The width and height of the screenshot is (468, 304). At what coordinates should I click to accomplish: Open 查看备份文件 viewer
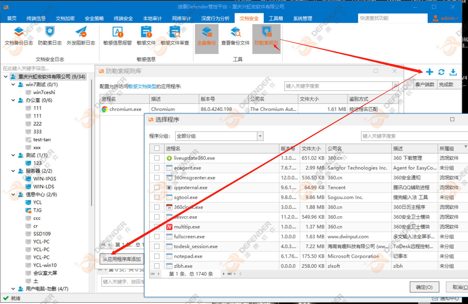(x=235, y=36)
